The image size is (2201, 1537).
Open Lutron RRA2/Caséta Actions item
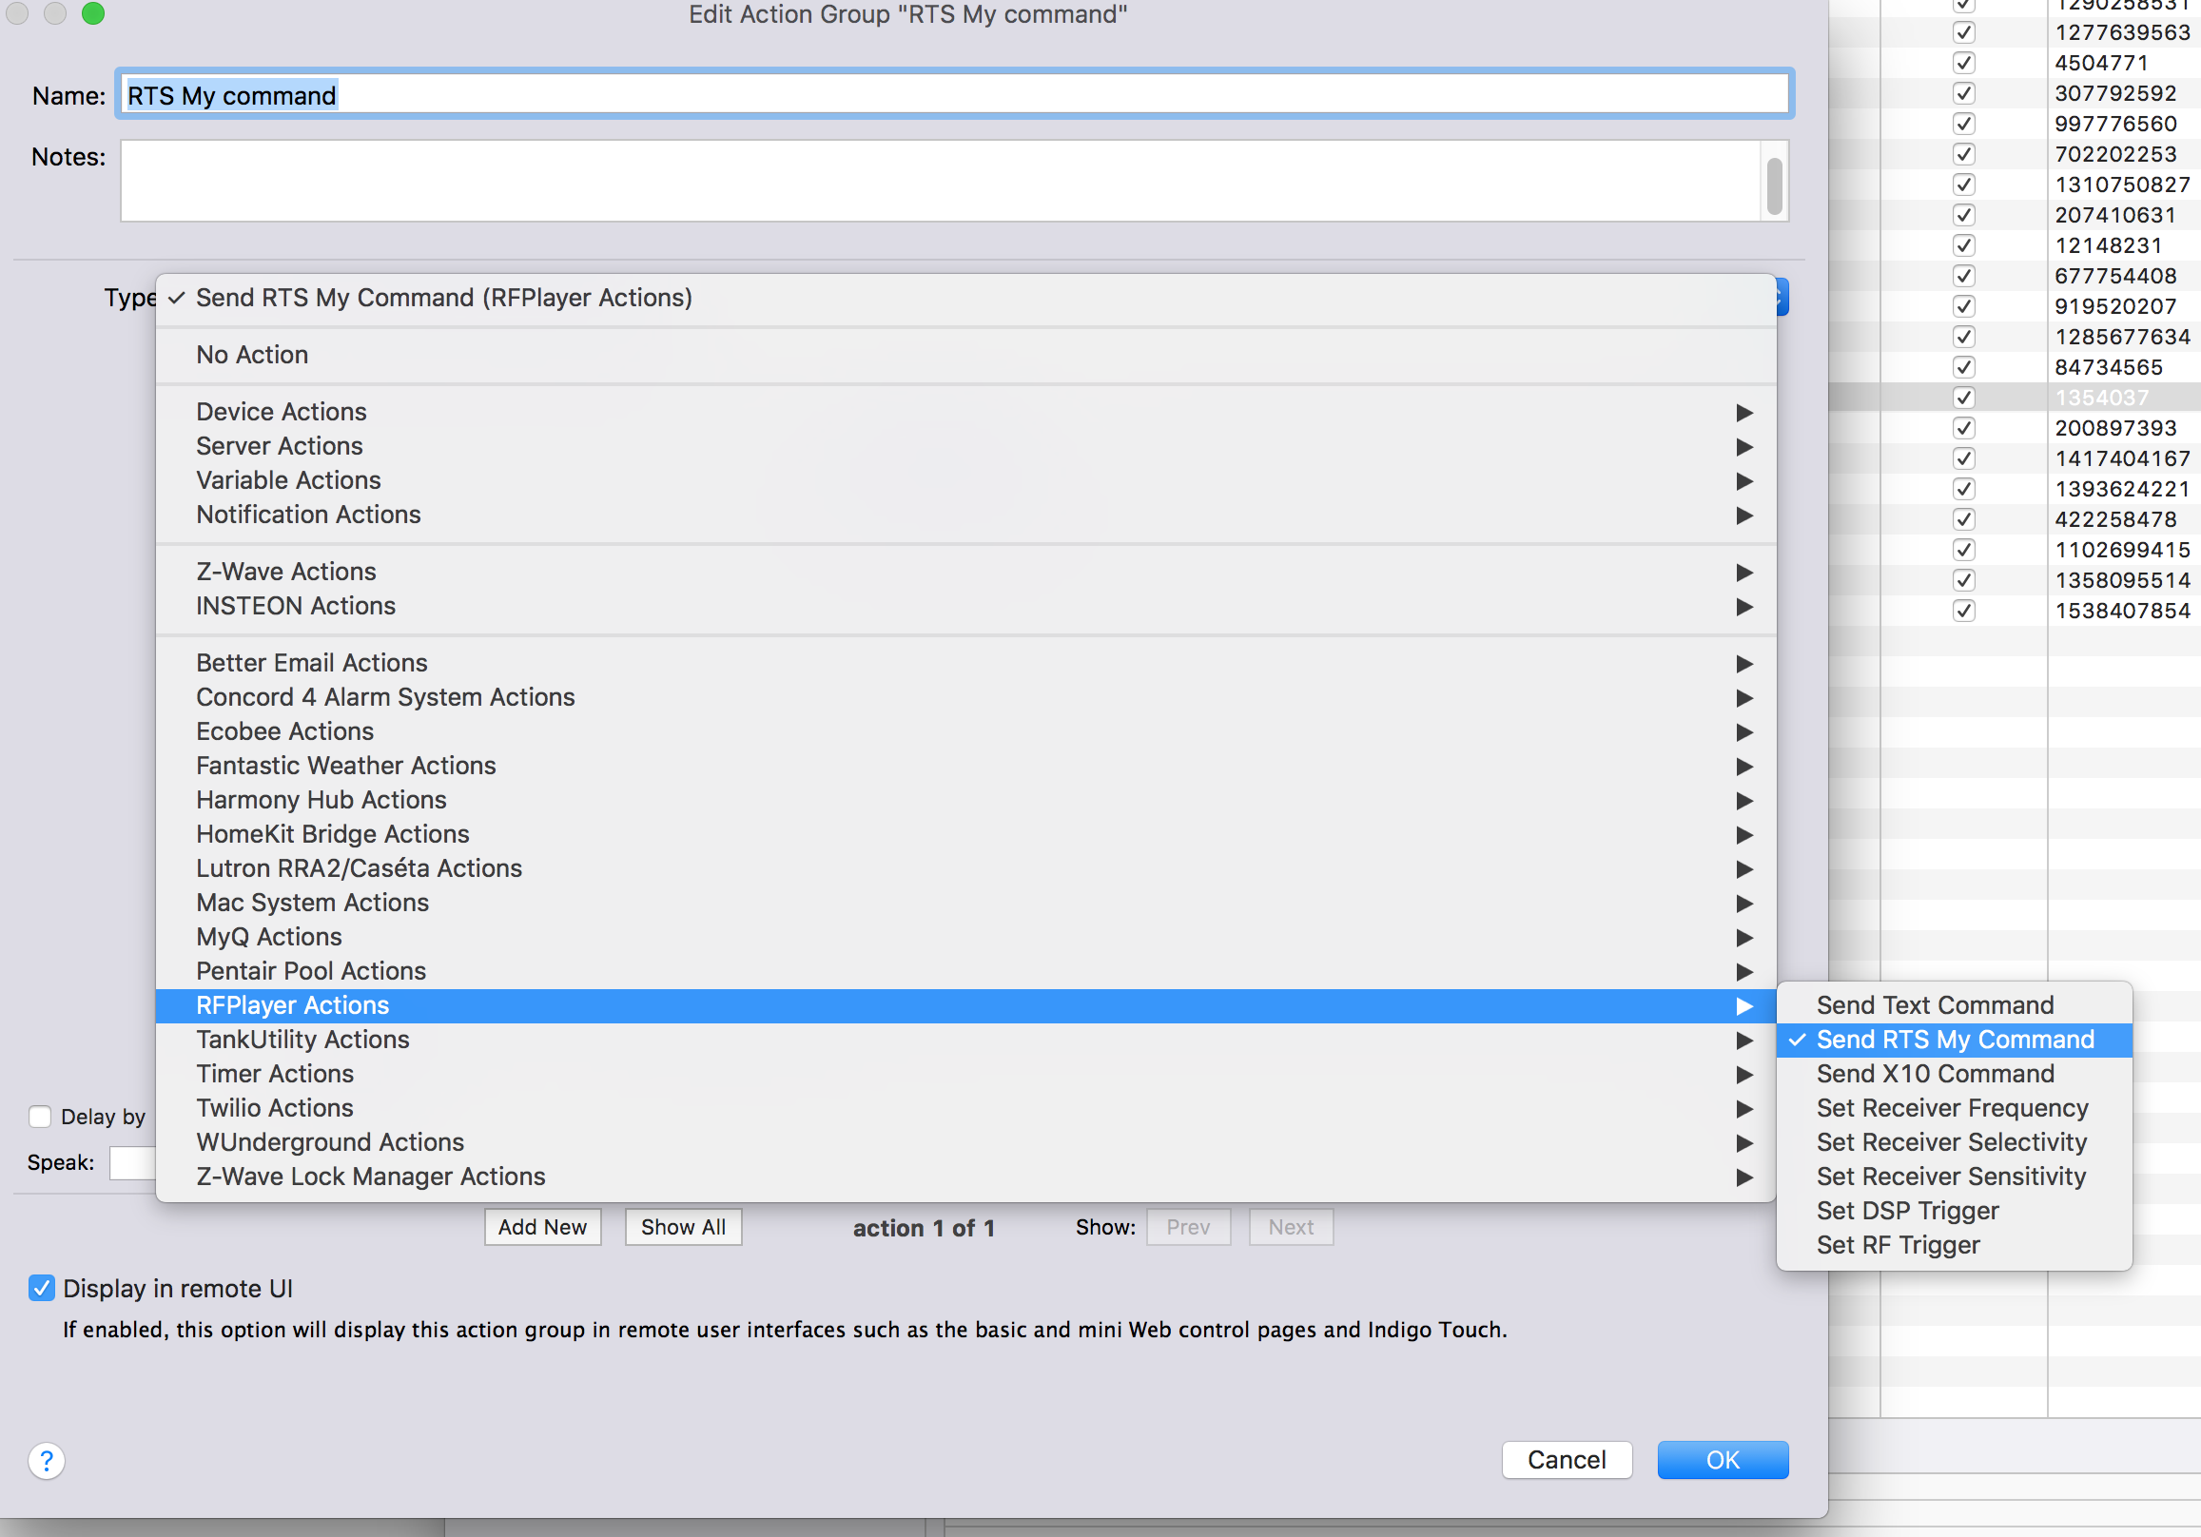pos(966,868)
